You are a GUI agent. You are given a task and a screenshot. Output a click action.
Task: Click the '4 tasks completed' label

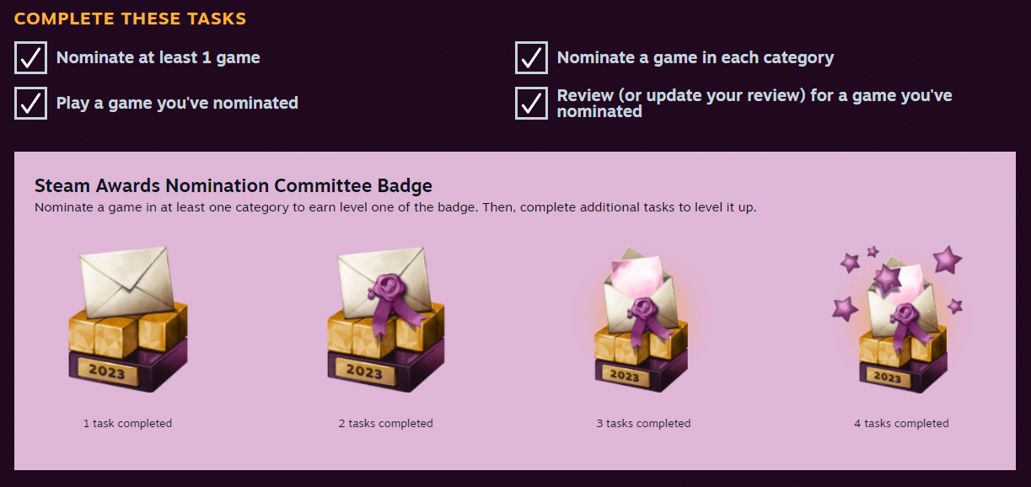click(x=901, y=424)
